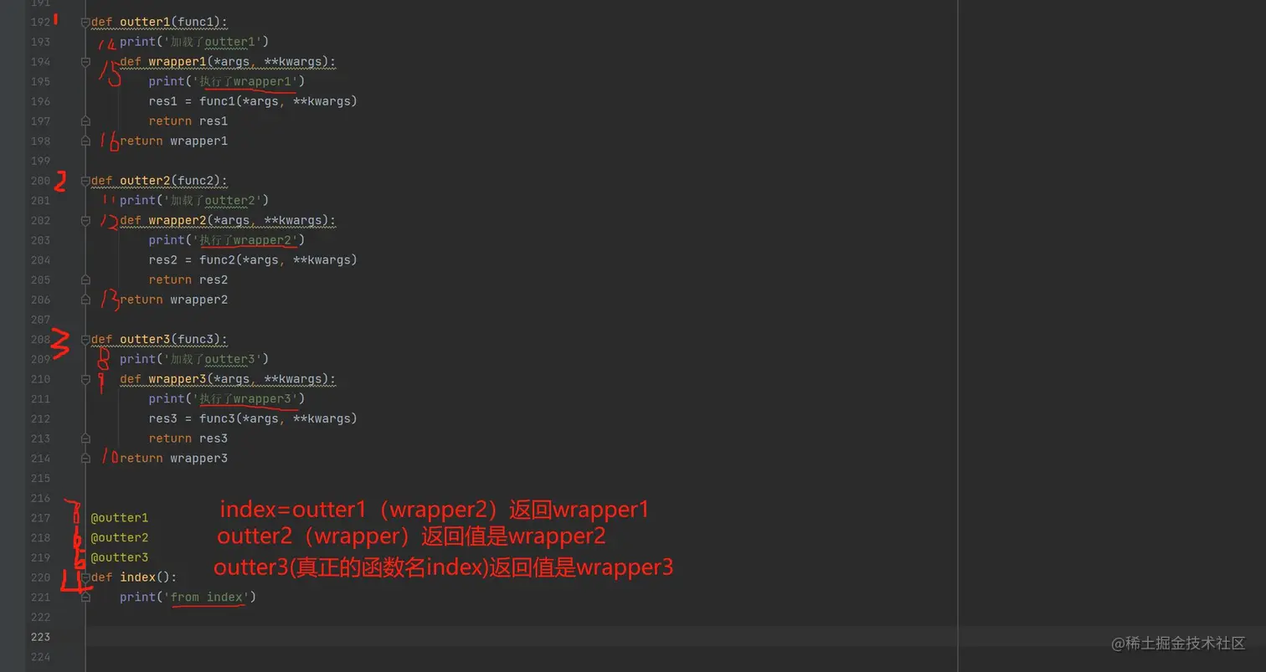Viewport: 1266px width, 672px height.
Task: Click the 'return wrapper2' statement
Action: pos(173,300)
